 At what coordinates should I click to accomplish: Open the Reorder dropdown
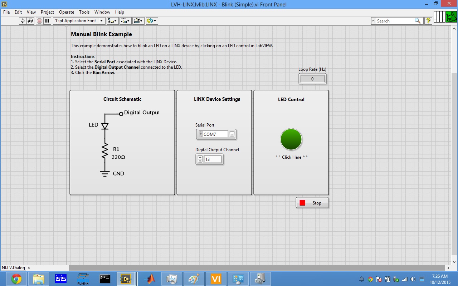(x=152, y=21)
